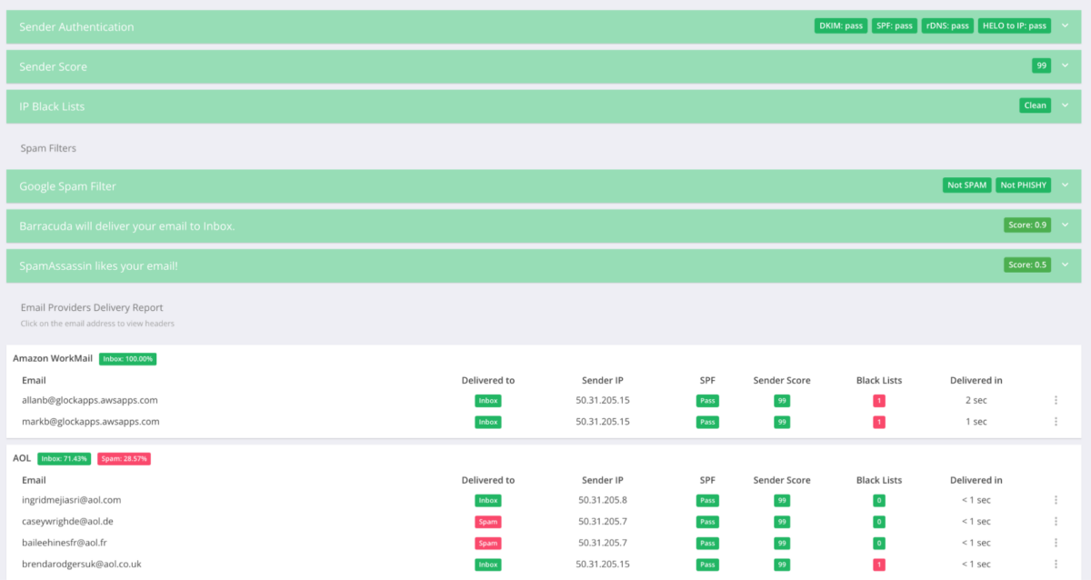Expand the IP Black Lists section chevron

[x=1065, y=105]
